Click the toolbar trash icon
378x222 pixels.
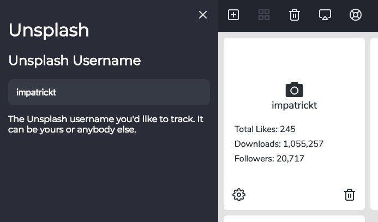[x=295, y=15]
